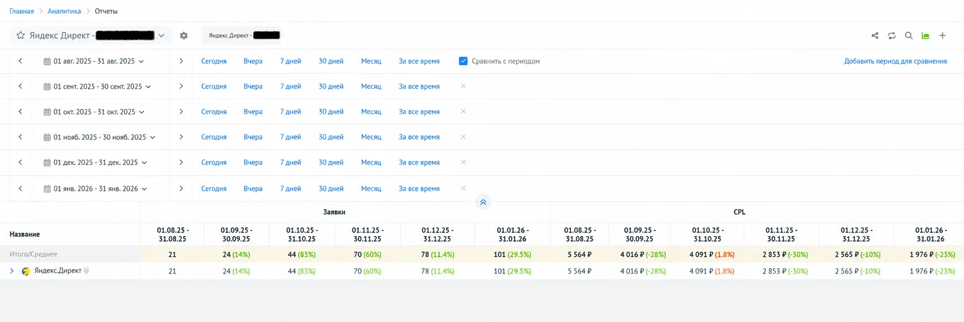Screen dimensions: 964x322
Task: Go to next period for September 2025 row
Action: [181, 86]
